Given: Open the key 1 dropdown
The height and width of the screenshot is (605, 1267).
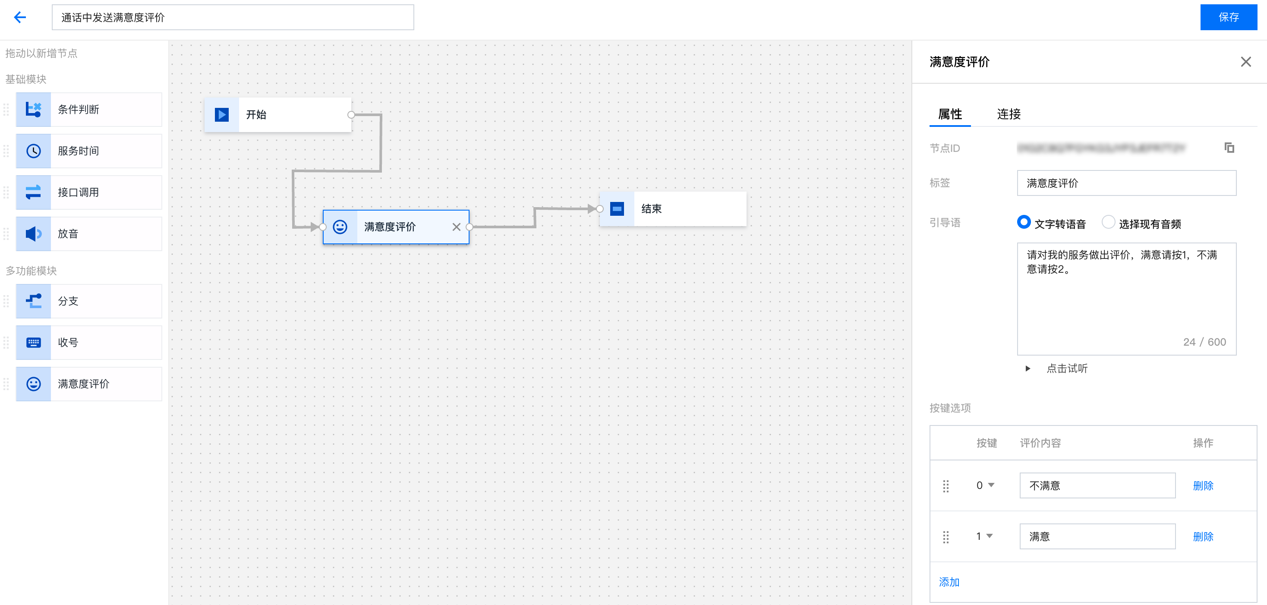Looking at the screenshot, I should [x=984, y=536].
